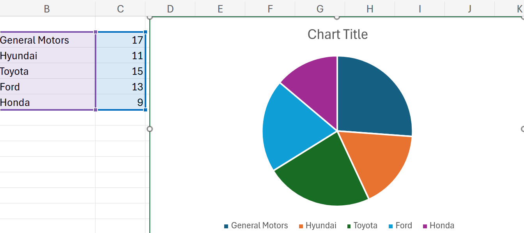Click the Ford legend entry
Viewport: 524px width, 233px height.
tap(400, 226)
